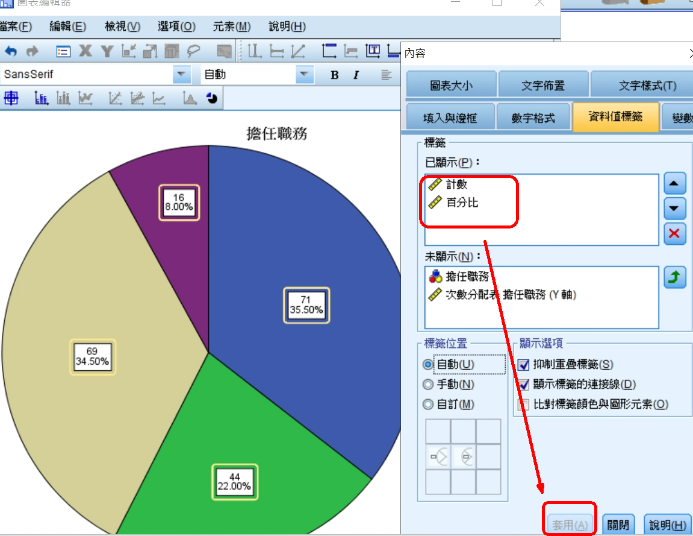Click the explode pie slice icon
This screenshot has width=693, height=536.
(212, 98)
